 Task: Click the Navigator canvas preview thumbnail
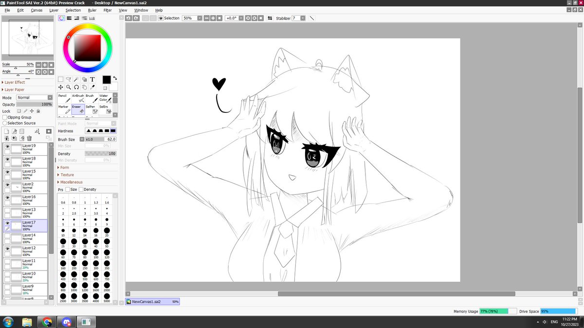click(x=27, y=39)
